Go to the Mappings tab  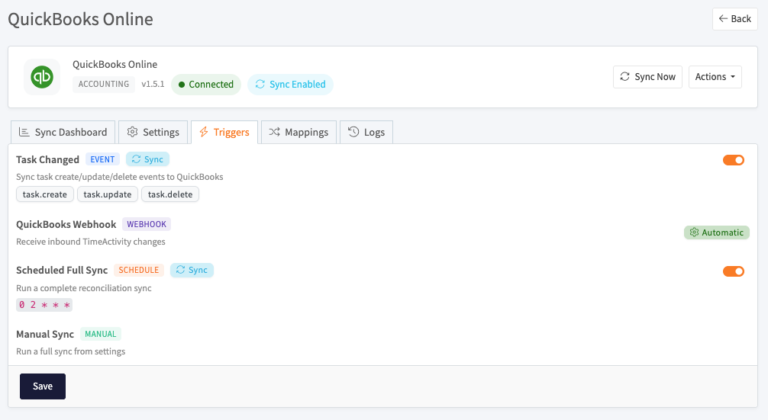298,132
